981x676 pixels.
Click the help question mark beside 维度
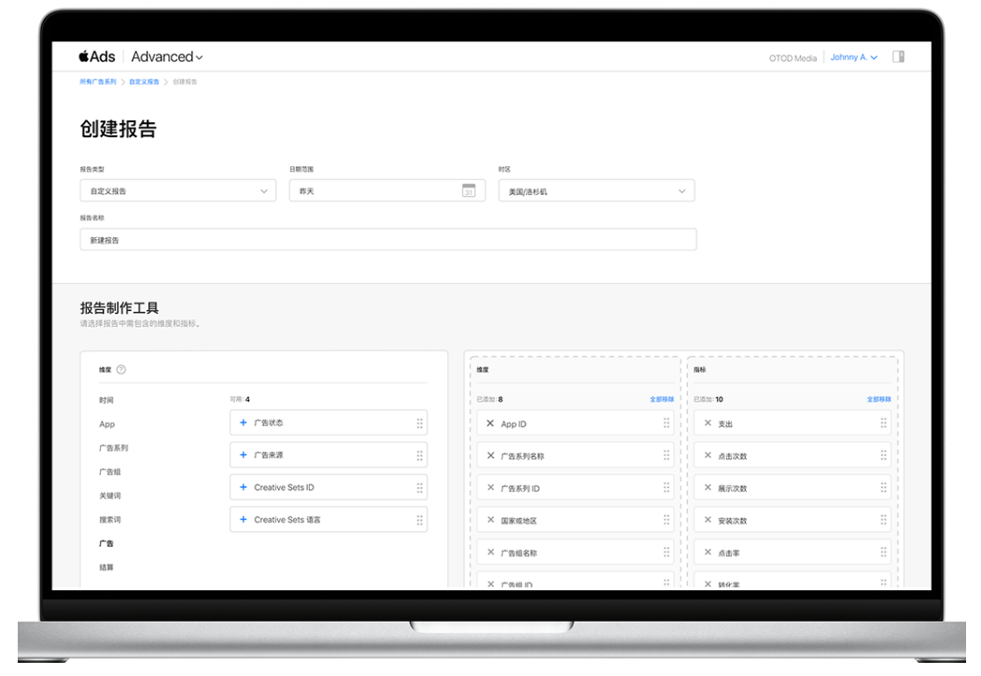pos(121,370)
